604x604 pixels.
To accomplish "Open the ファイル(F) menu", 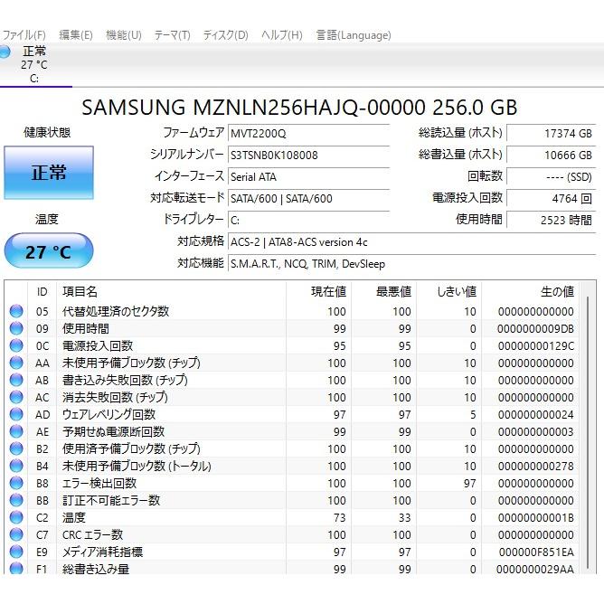I will pyautogui.click(x=24, y=35).
